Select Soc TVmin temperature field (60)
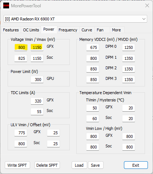 point(93,119)
